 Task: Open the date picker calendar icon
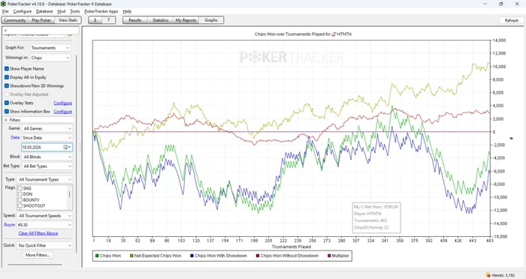(x=66, y=147)
